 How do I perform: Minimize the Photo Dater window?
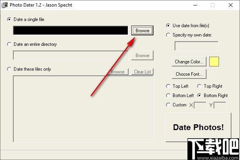[195, 5]
